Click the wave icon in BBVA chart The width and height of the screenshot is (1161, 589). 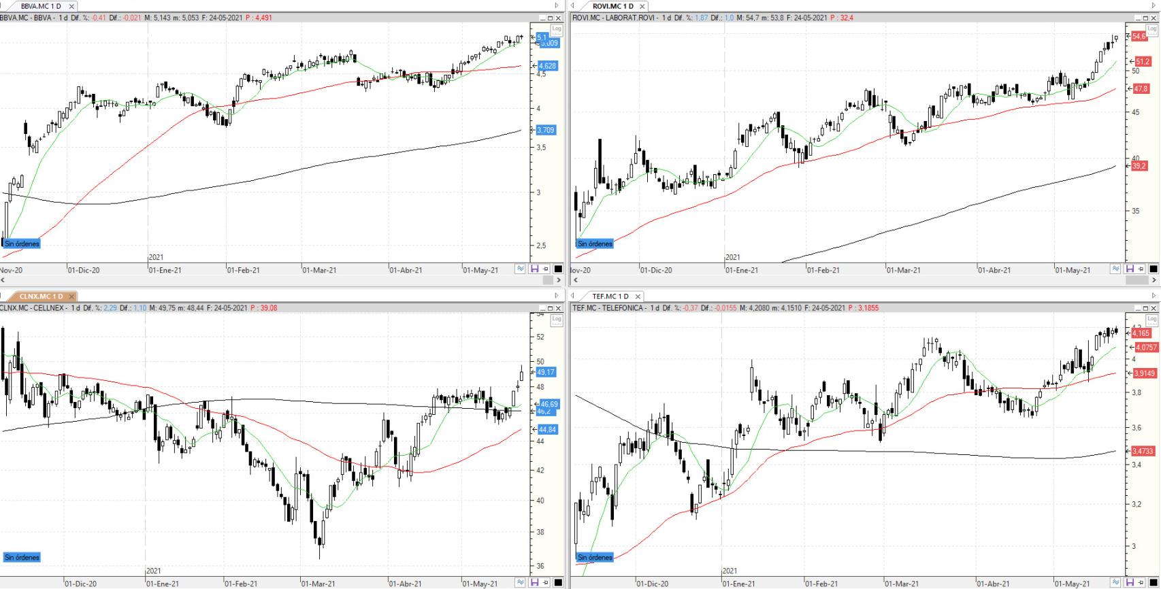[521, 269]
